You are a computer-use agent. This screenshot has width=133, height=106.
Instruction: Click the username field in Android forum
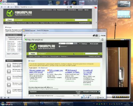tap(62, 43)
